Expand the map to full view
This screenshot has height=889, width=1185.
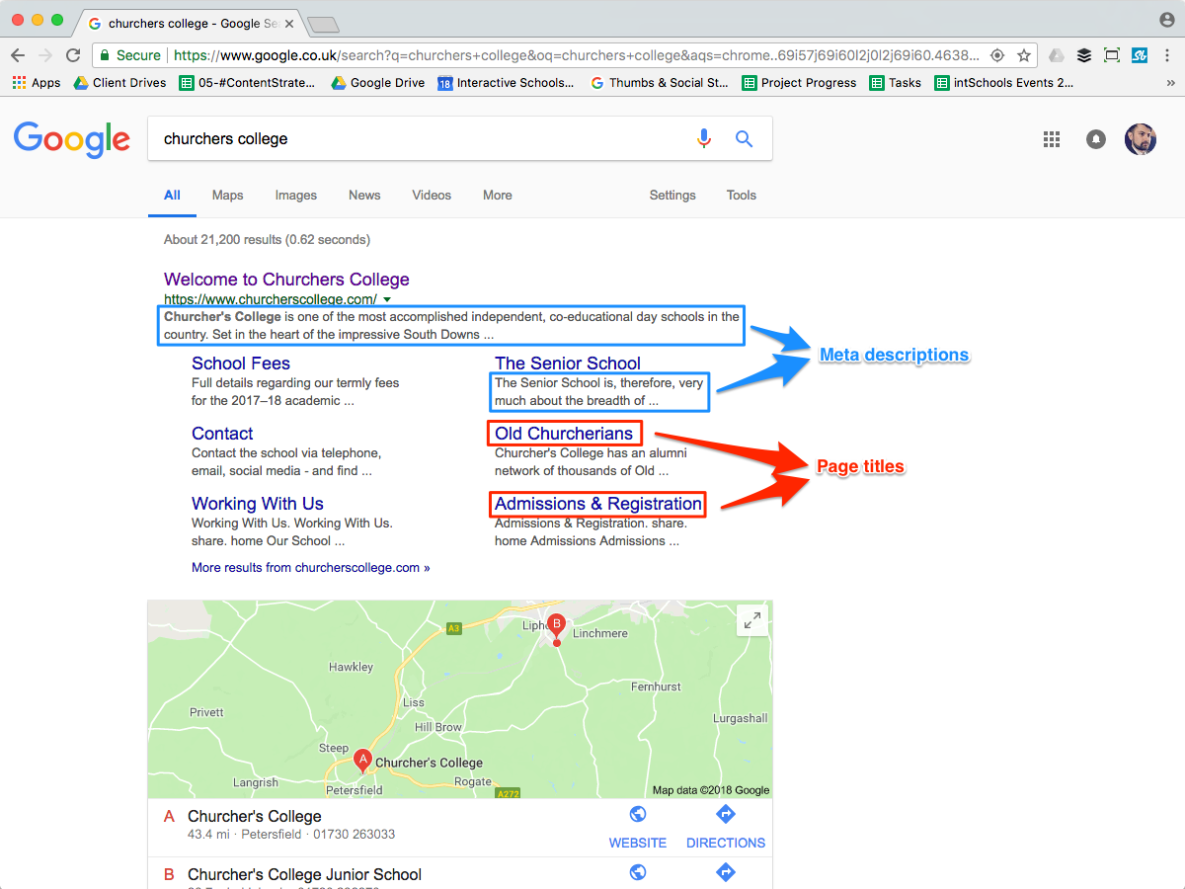[752, 620]
